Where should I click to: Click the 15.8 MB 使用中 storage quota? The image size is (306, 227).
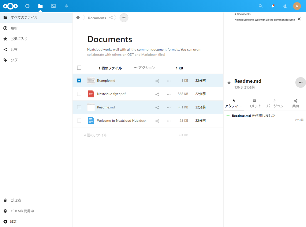click(x=36, y=211)
